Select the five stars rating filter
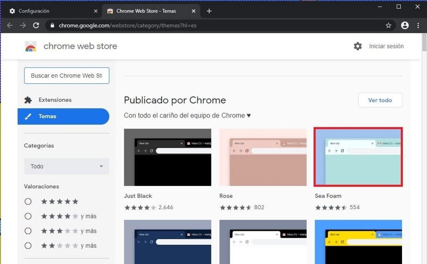 (x=28, y=201)
